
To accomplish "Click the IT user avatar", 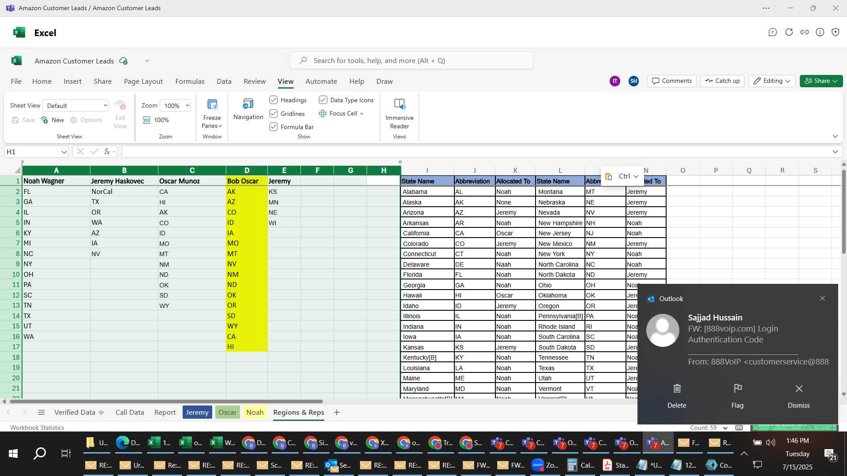I will 615,81.
